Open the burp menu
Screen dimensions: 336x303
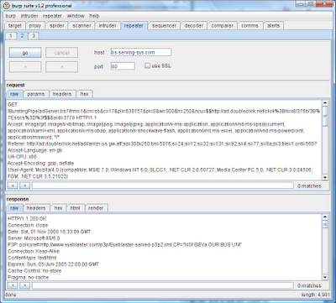11,16
